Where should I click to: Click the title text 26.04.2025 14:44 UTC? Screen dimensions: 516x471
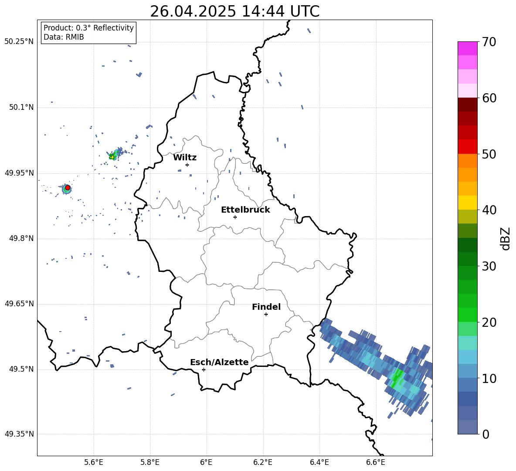pos(234,11)
